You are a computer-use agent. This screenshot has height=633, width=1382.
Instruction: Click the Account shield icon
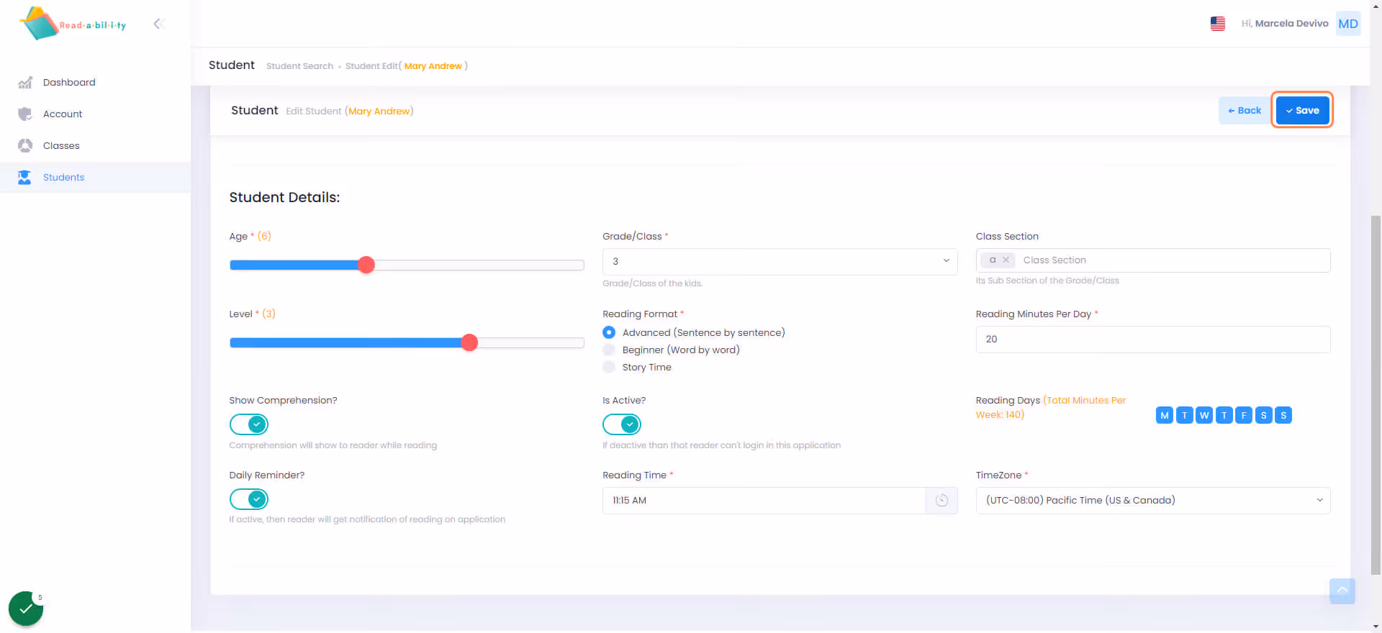coord(25,114)
